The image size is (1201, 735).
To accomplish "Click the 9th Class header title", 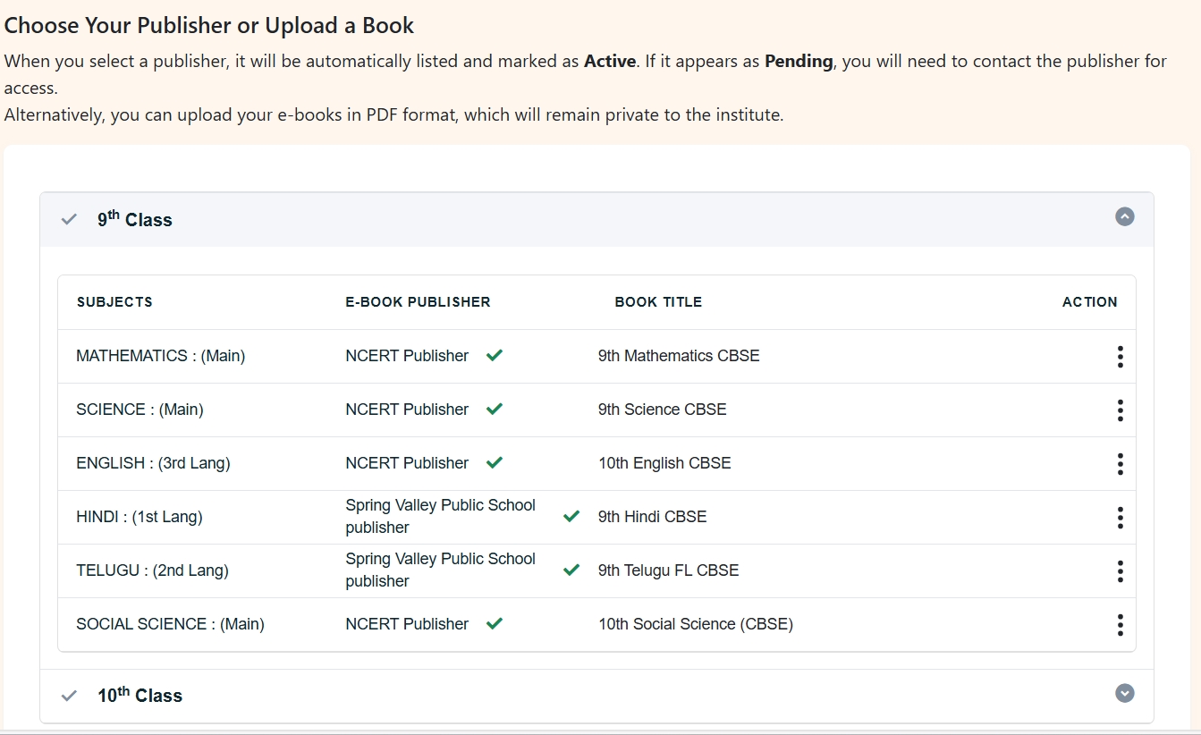I will (135, 220).
